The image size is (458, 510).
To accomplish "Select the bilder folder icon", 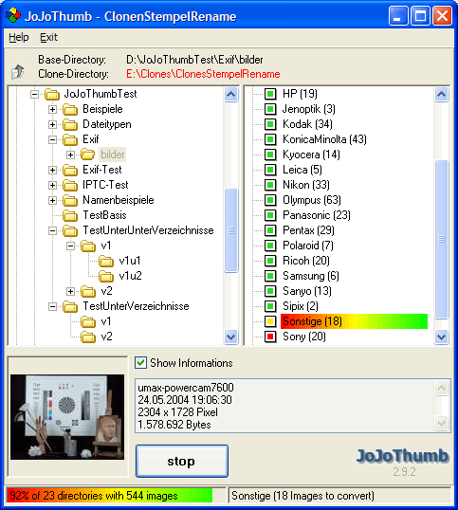I will pyautogui.click(x=87, y=155).
